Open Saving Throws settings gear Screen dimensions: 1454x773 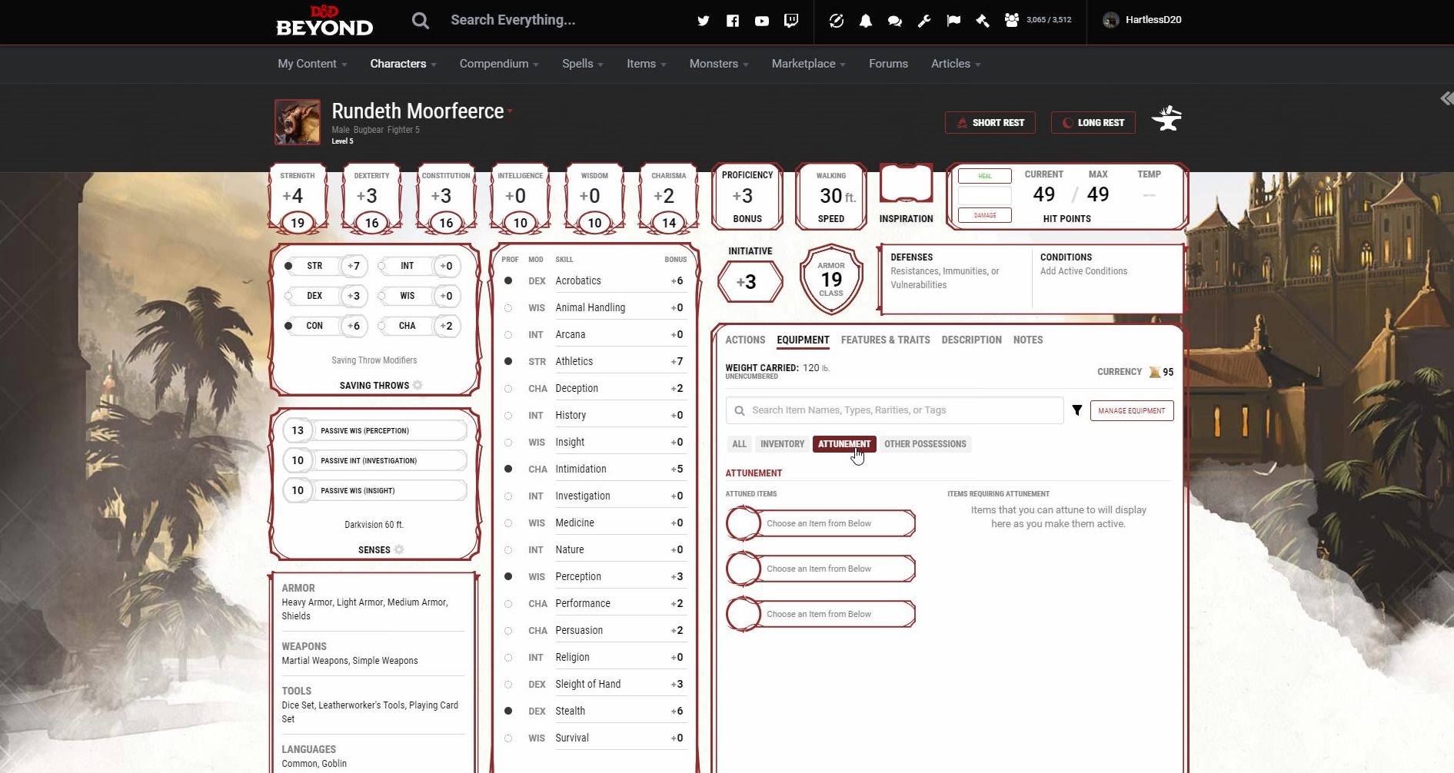pos(418,385)
